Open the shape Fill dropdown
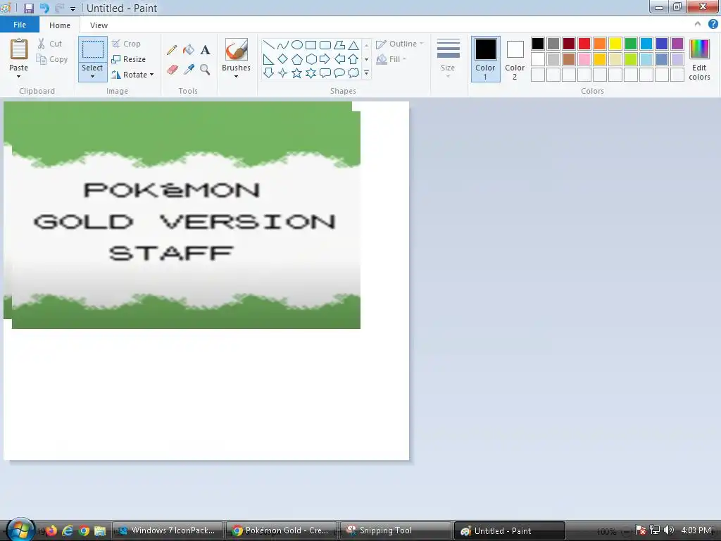The image size is (721, 541). pos(391,59)
